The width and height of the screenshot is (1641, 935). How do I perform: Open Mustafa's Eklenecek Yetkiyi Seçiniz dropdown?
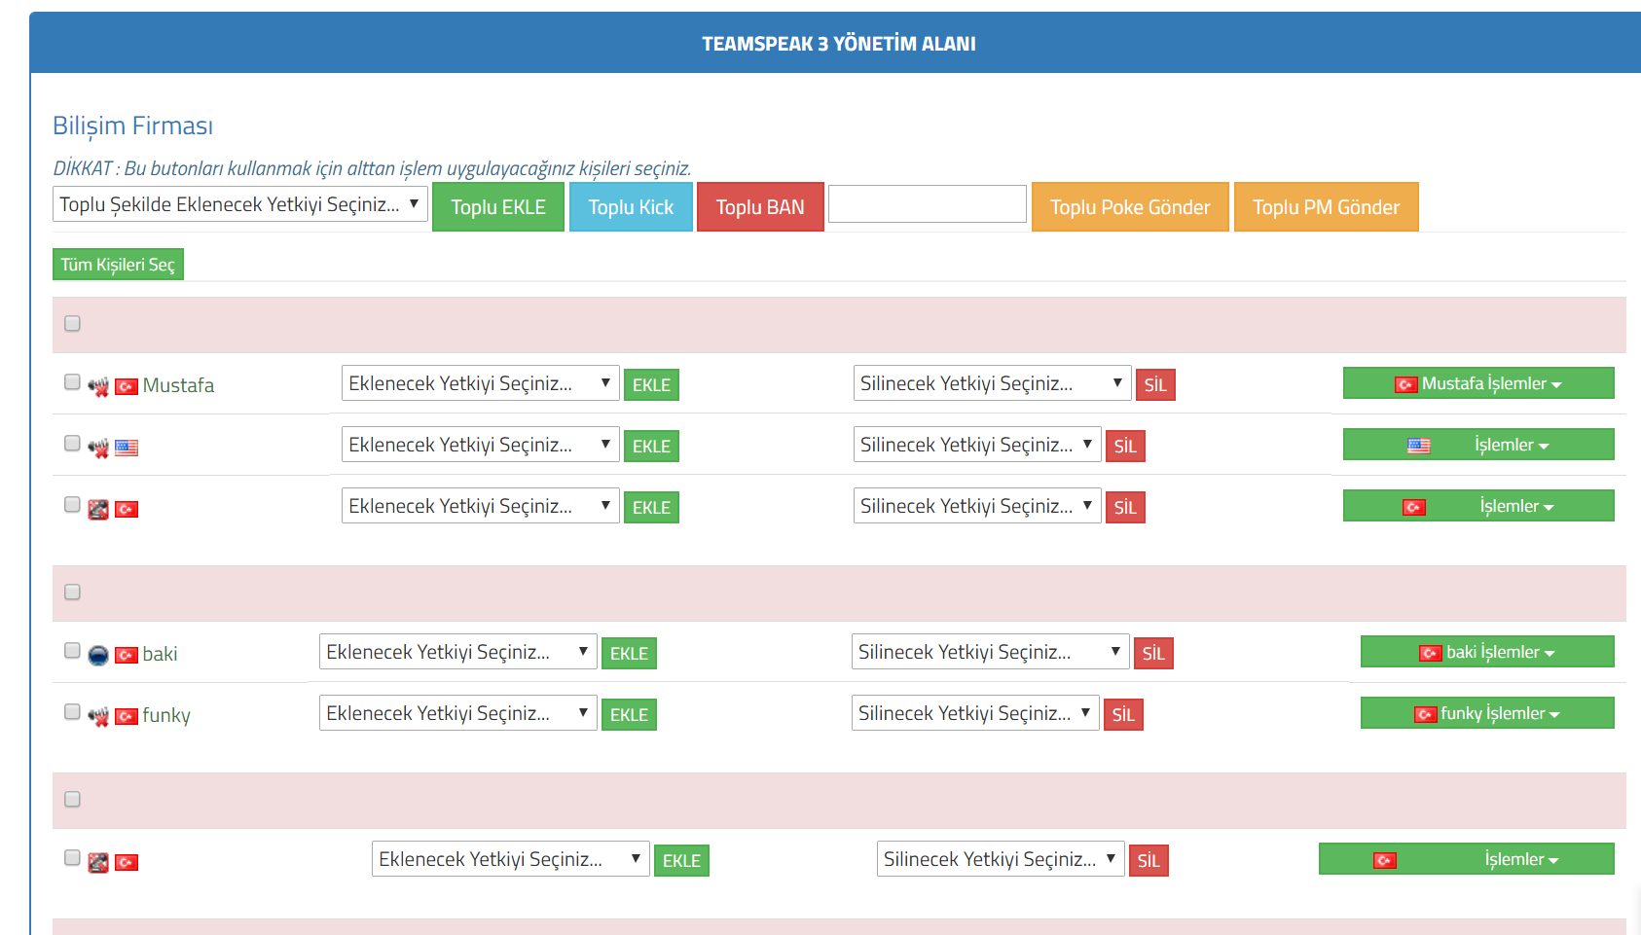[481, 383]
